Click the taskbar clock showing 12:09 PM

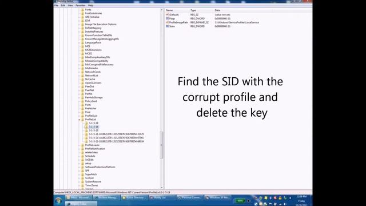click(x=301, y=201)
